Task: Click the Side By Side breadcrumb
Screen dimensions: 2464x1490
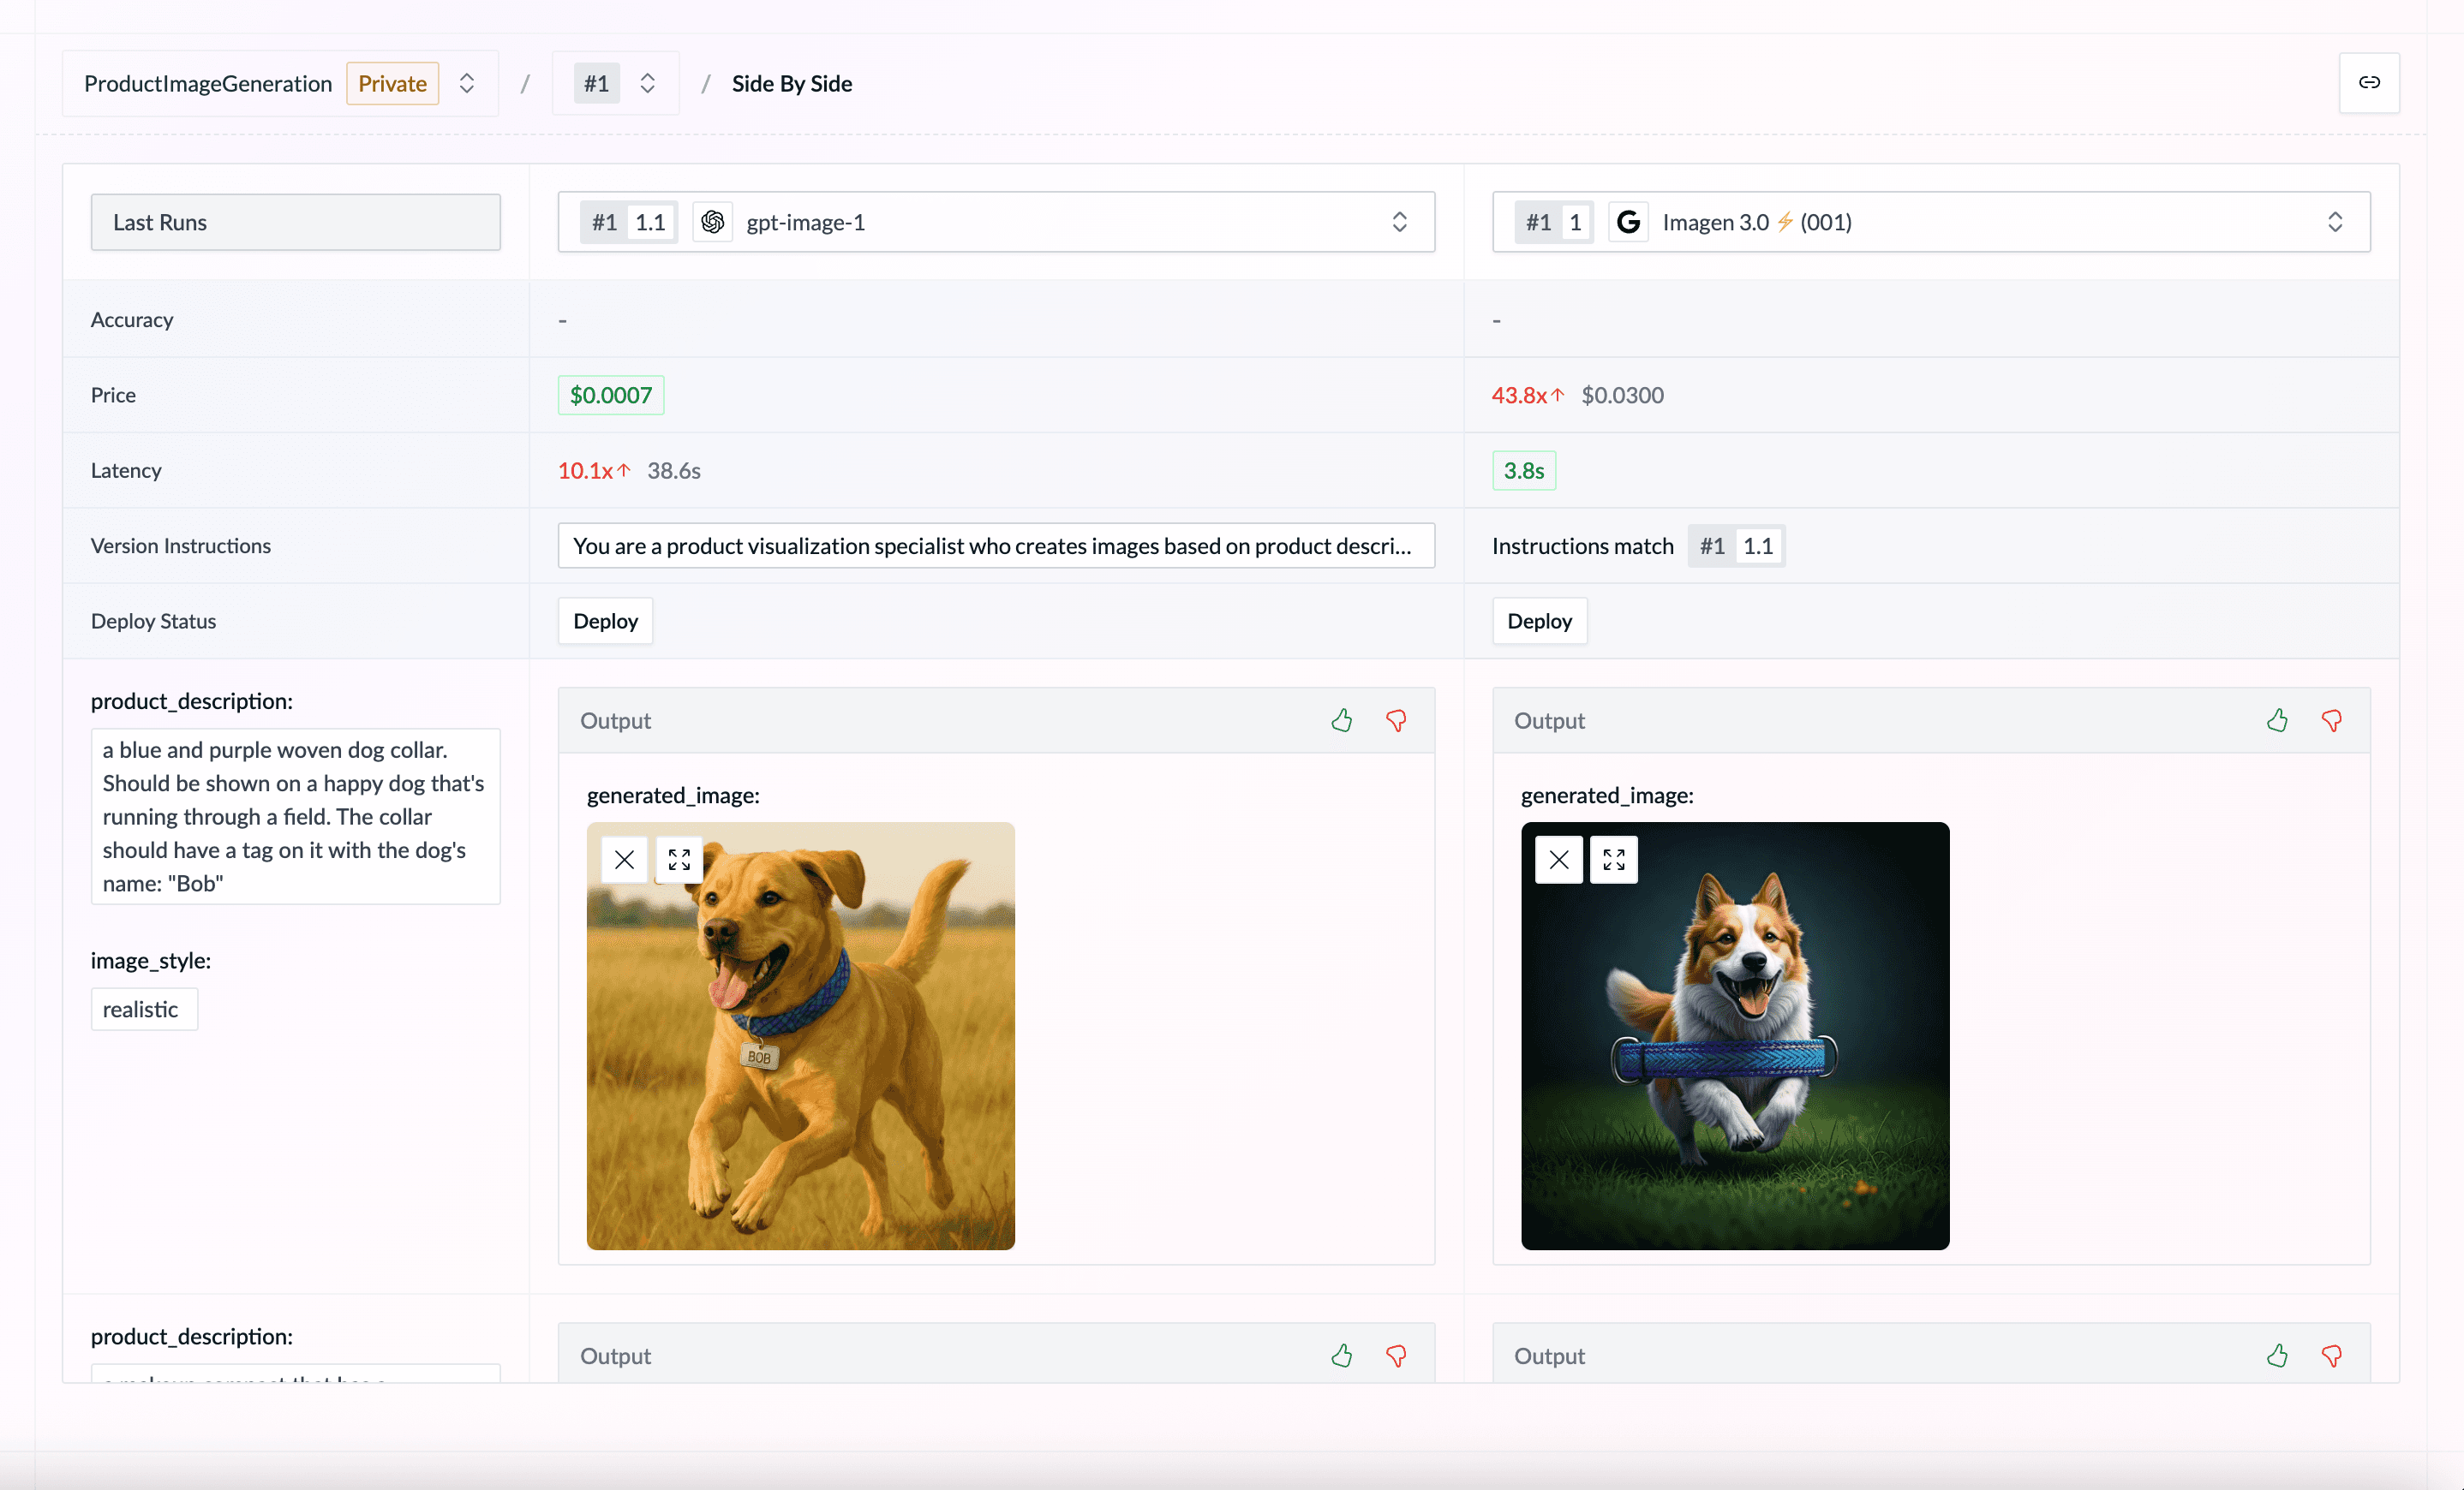Action: pyautogui.click(x=791, y=84)
